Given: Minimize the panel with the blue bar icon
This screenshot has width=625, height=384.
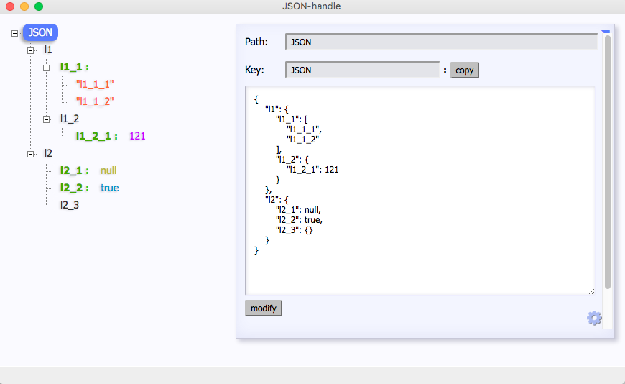Looking at the screenshot, I should tap(606, 31).
